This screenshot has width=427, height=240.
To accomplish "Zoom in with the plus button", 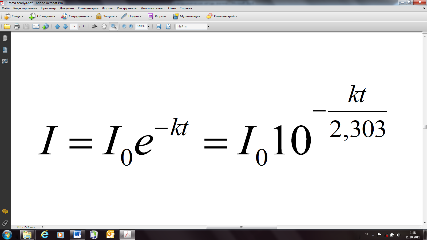I will (131, 26).
